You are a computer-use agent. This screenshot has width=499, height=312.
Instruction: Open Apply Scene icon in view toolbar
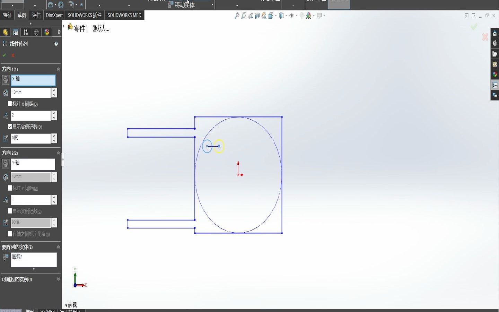coord(308,16)
